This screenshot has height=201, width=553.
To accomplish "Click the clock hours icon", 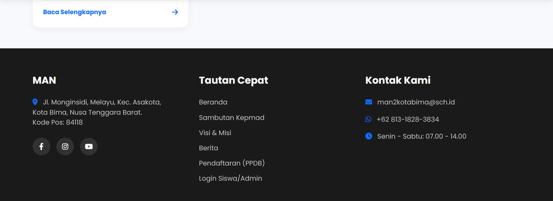I will tap(369, 136).
